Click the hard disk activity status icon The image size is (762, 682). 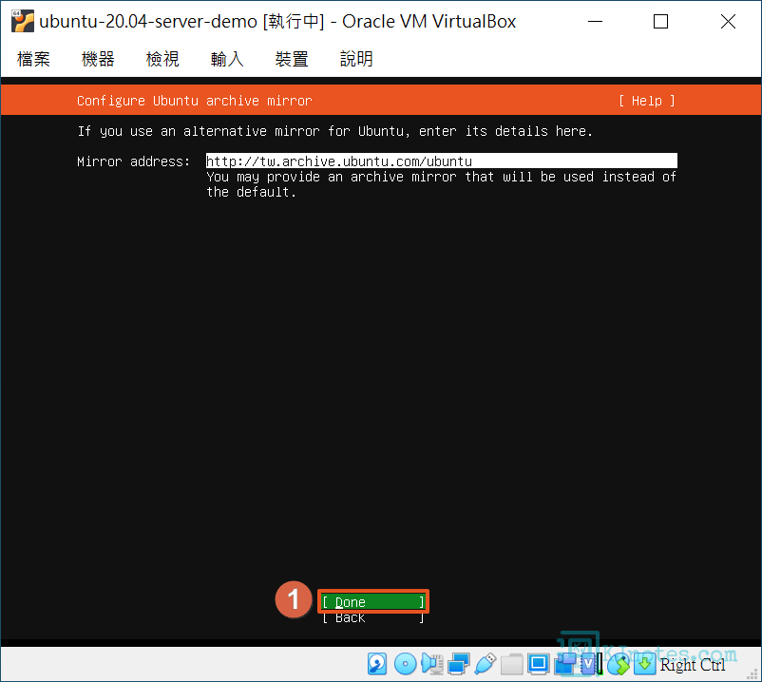(x=377, y=664)
